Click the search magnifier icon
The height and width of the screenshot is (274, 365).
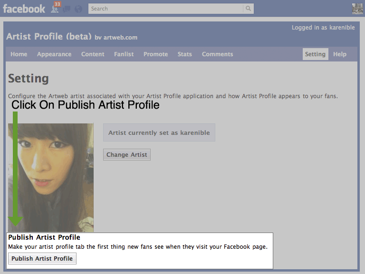[x=249, y=9]
